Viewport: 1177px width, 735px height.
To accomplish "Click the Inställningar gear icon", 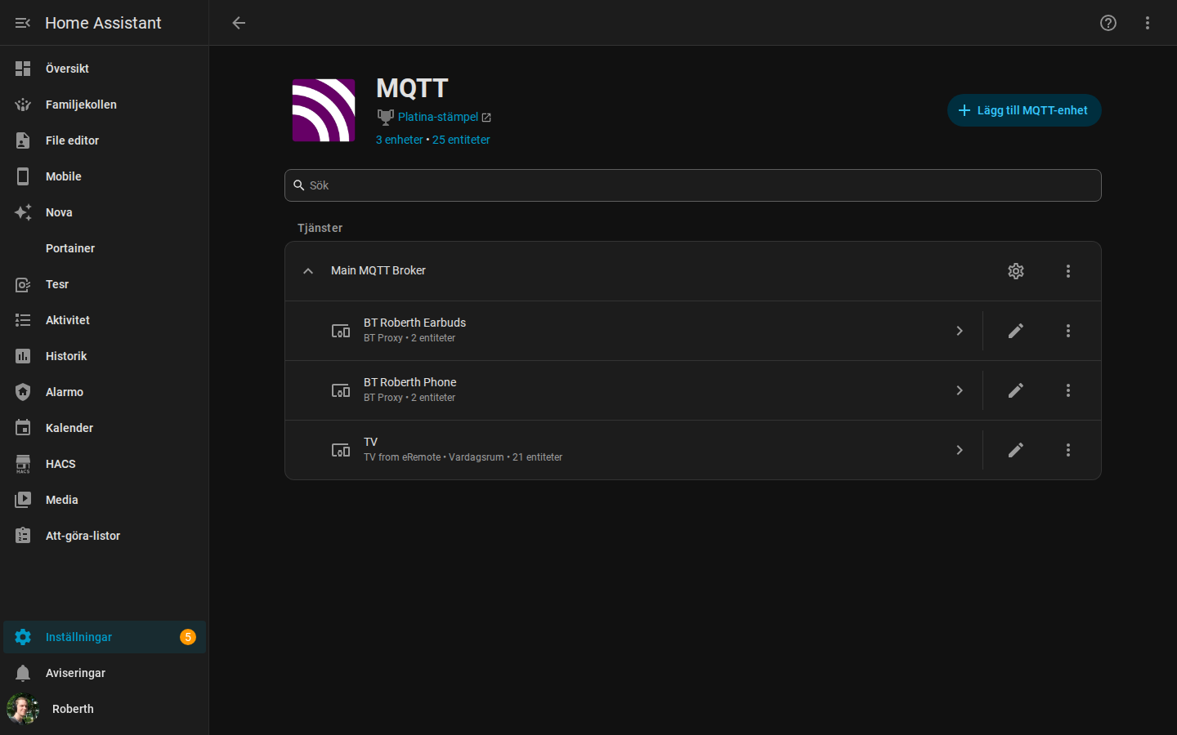I will coord(23,637).
